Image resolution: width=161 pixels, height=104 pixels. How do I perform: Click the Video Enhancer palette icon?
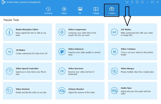point(62,52)
